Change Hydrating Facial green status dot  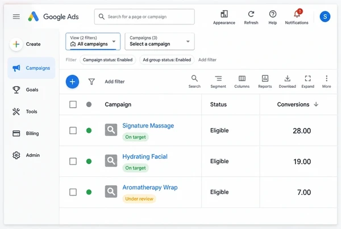coord(89,162)
